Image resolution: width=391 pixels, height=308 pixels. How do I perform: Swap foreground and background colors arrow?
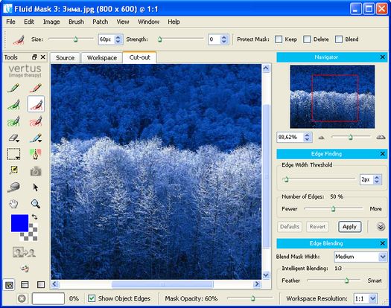(x=34, y=216)
